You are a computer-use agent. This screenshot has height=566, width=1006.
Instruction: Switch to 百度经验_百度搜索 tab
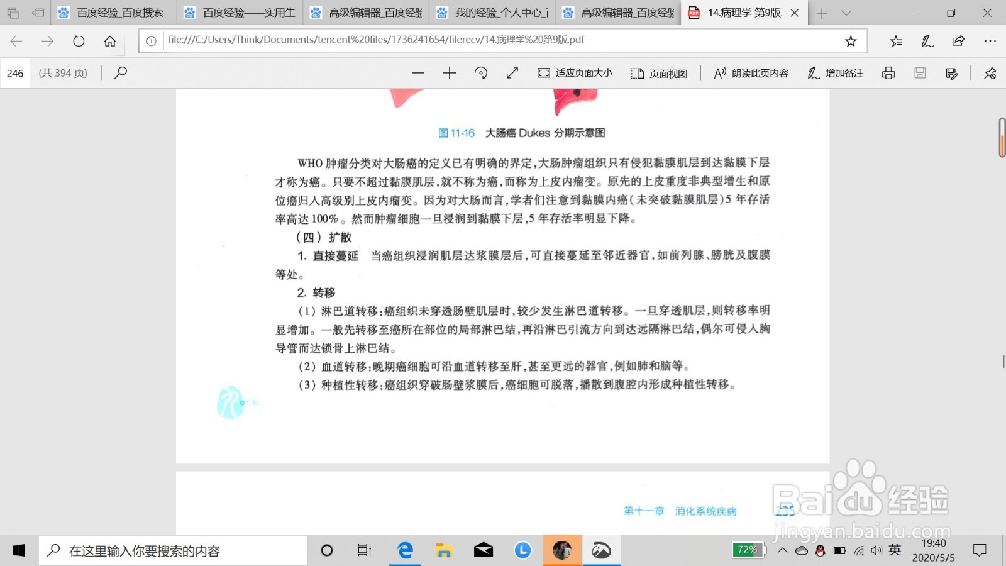113,13
